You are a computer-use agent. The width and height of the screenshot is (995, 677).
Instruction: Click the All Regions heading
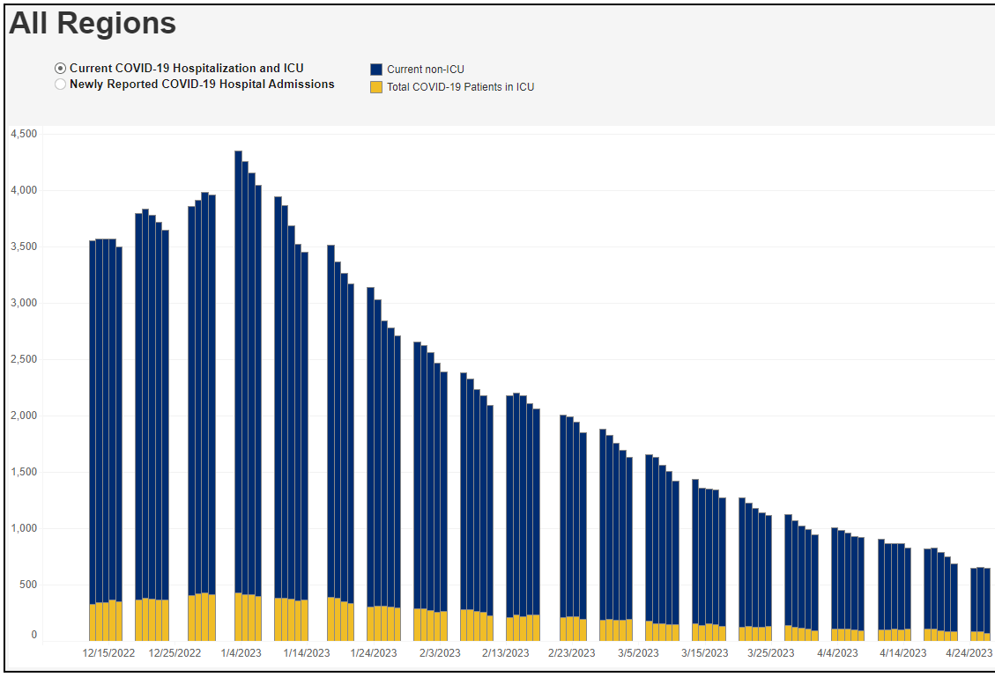93,24
